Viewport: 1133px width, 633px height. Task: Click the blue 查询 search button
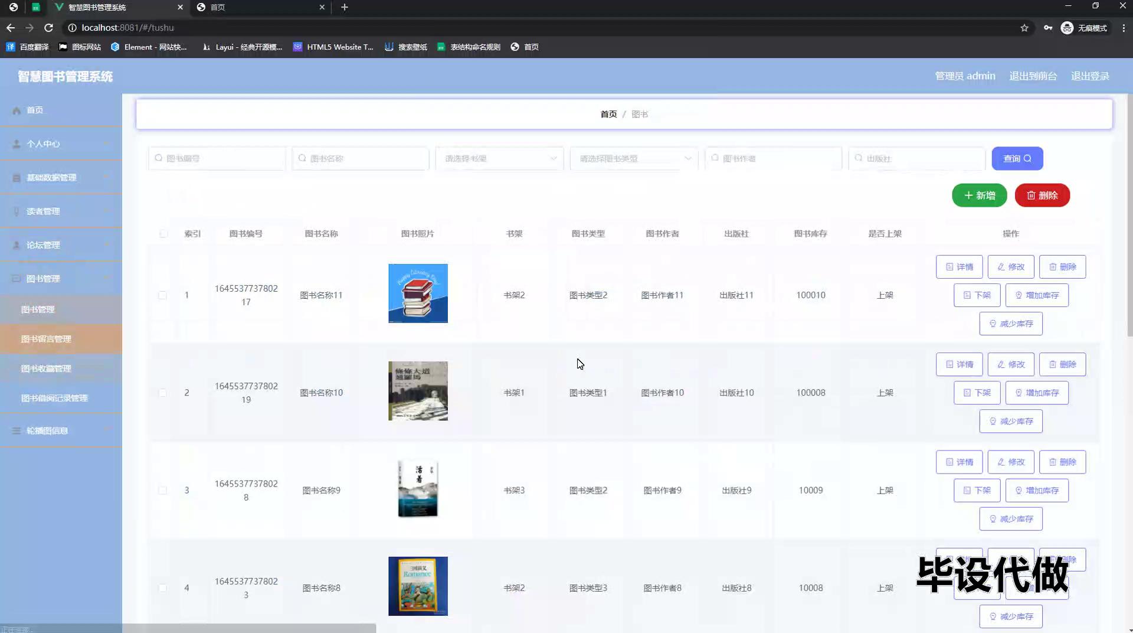pyautogui.click(x=1017, y=158)
